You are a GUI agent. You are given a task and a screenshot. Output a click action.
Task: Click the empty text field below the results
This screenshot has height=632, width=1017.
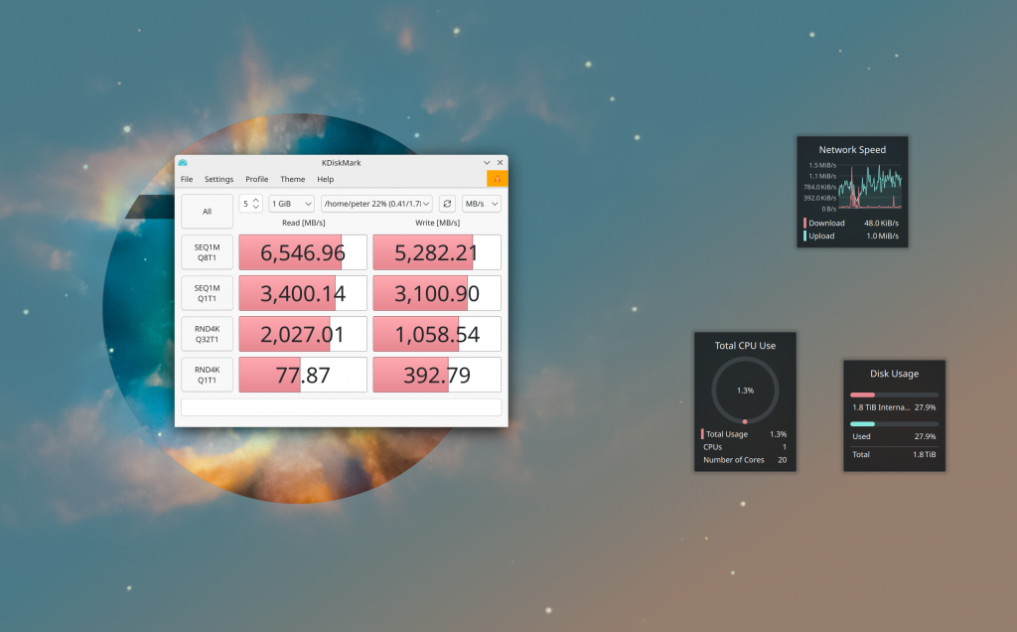tap(341, 407)
